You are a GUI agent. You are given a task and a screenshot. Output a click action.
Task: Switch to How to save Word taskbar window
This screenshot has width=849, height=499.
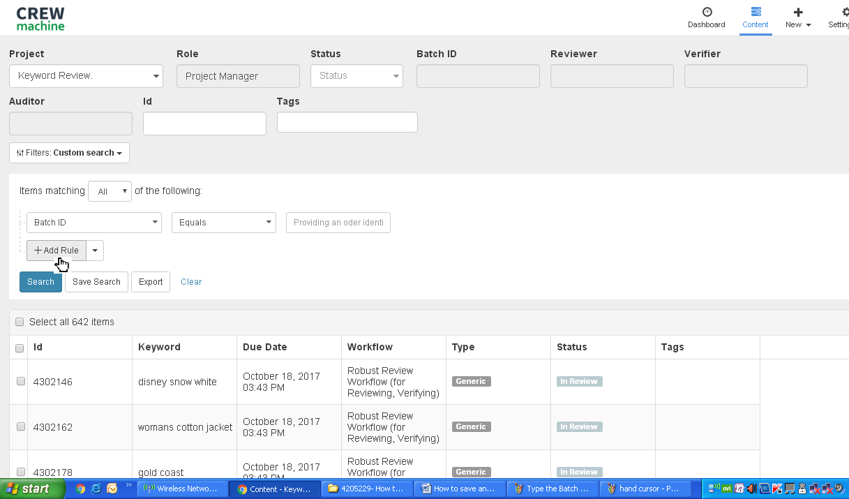tap(461, 489)
